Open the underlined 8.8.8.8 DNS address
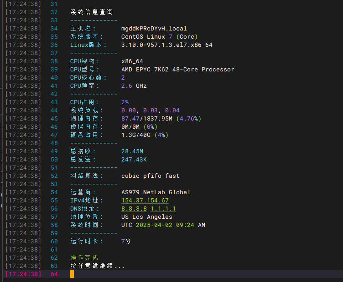 click(x=134, y=209)
